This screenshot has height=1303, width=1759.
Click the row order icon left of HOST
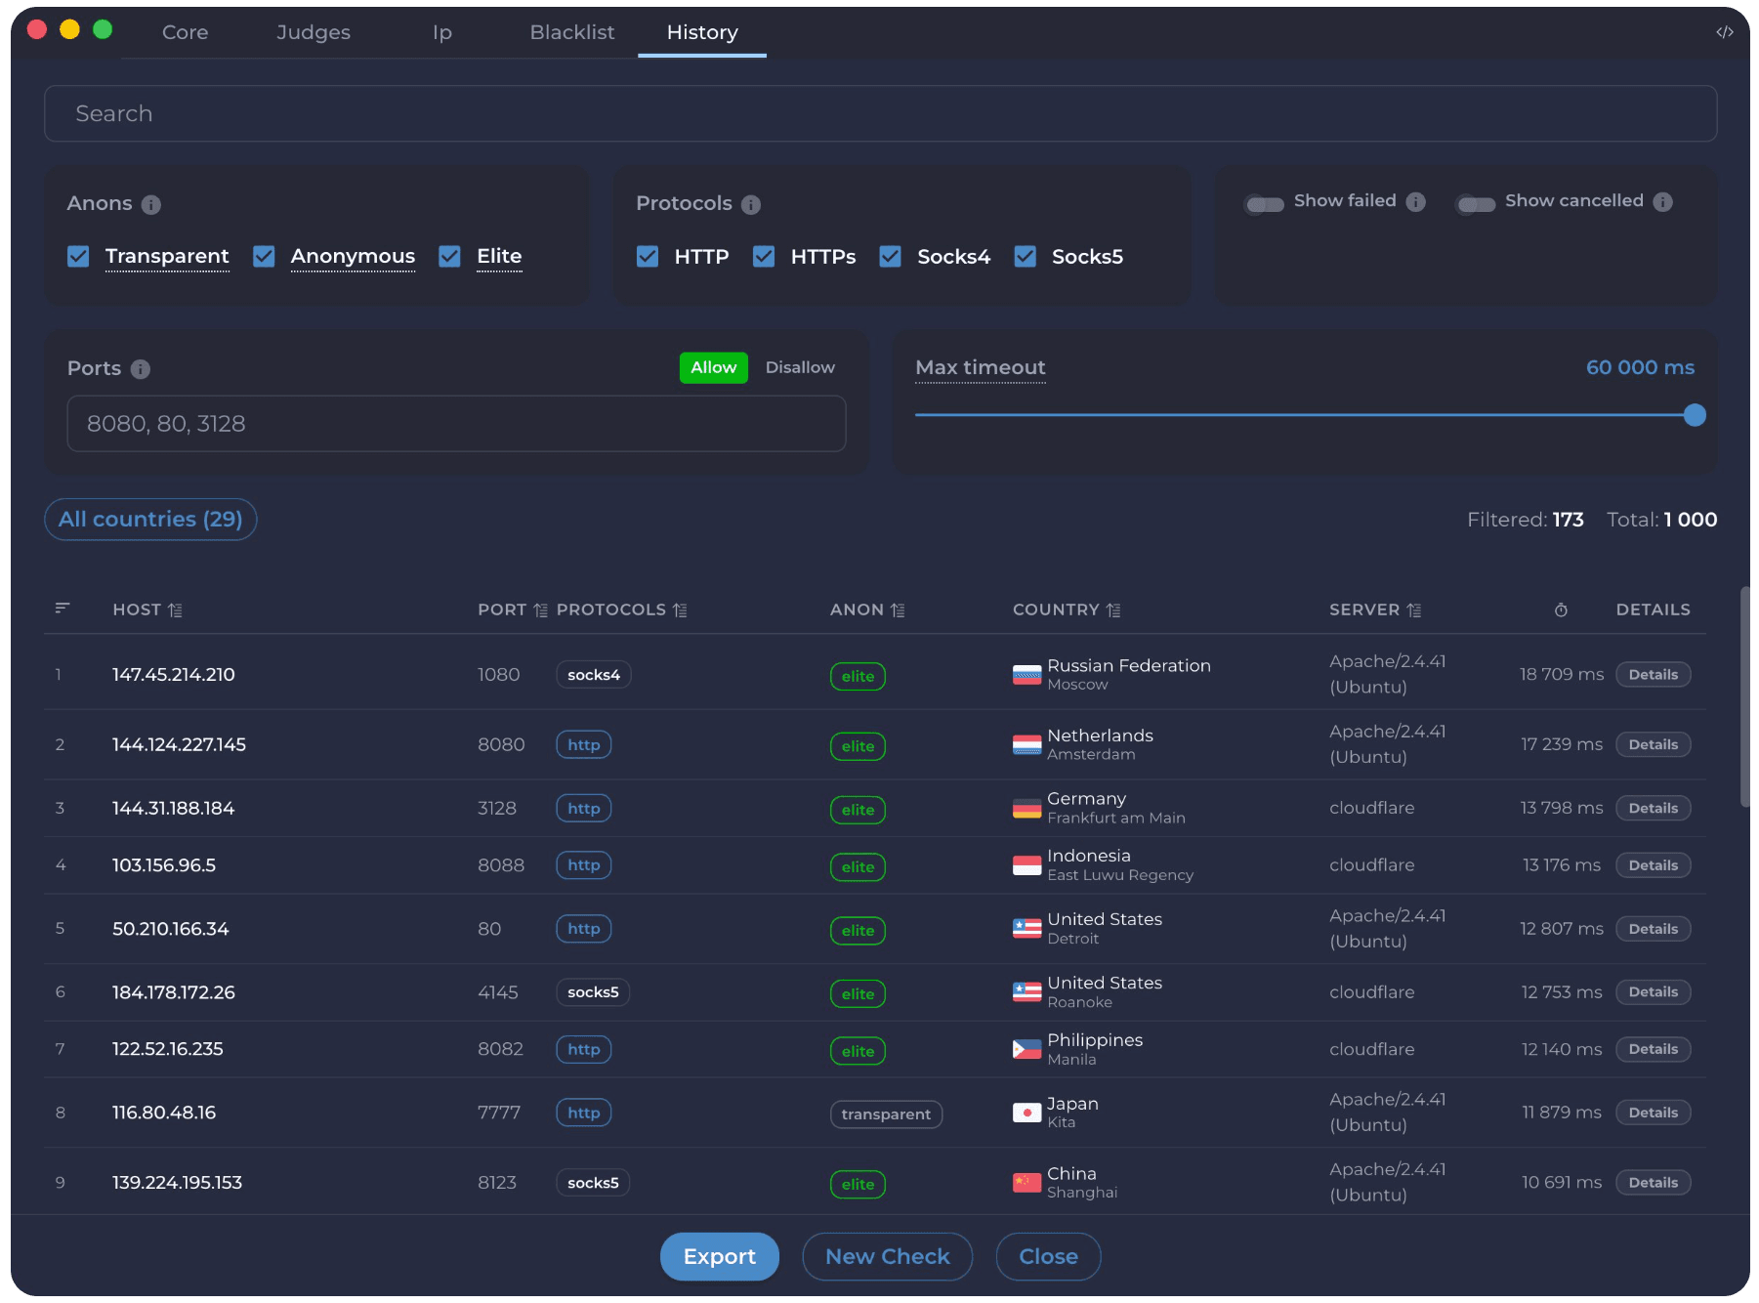(x=63, y=609)
